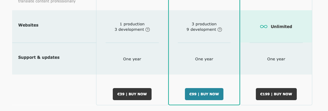Click divider line under "3 development" cell
This screenshot has height=111, width=328.
[x=132, y=43]
